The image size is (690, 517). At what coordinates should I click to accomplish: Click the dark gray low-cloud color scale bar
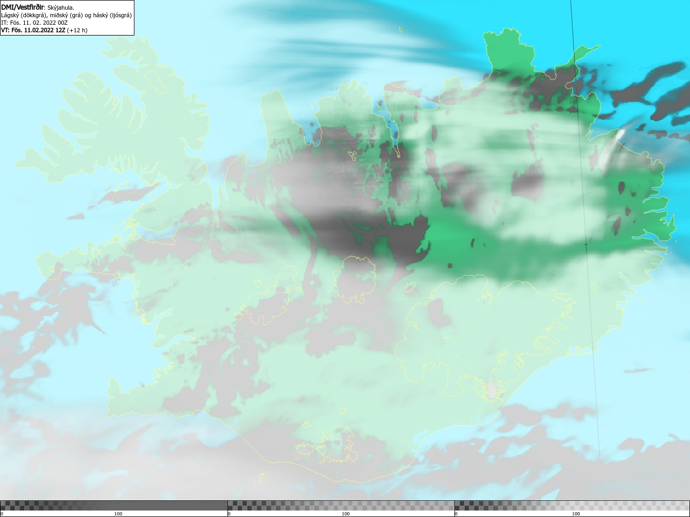(114, 506)
